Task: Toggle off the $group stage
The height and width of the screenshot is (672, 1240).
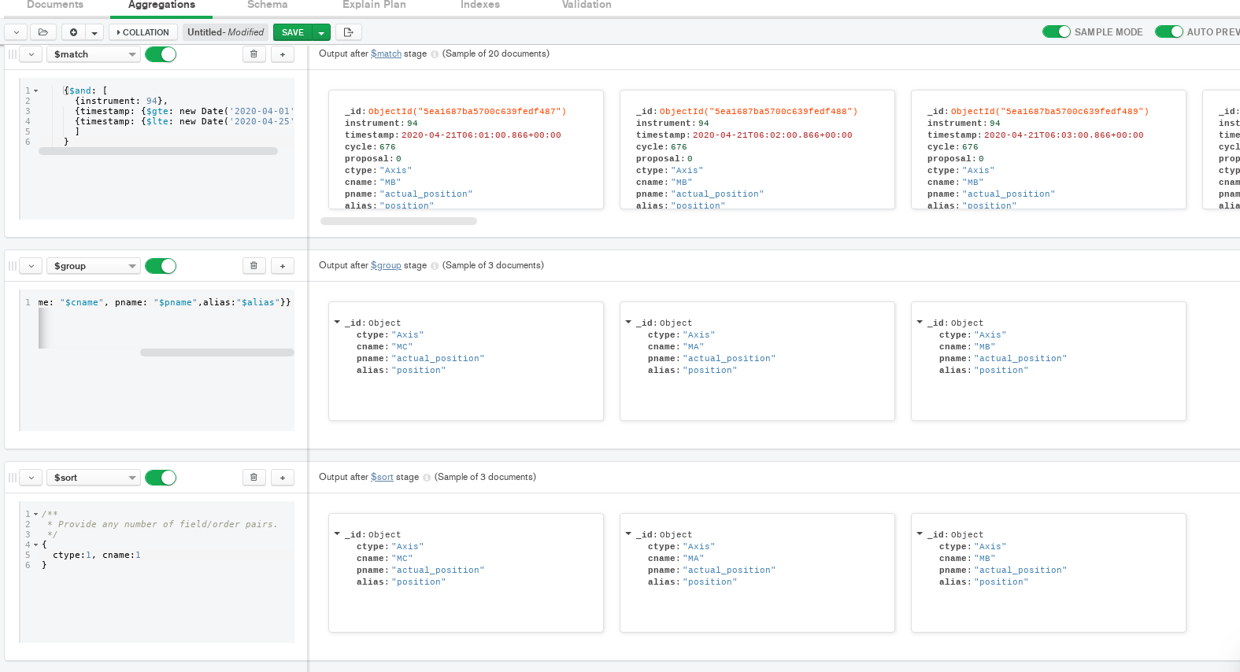Action: pyautogui.click(x=161, y=266)
